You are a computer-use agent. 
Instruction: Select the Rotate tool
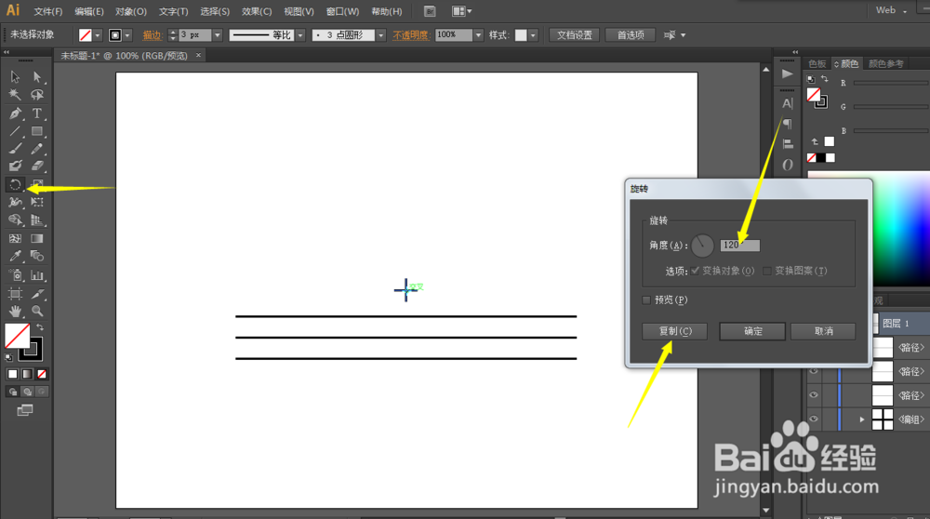click(x=15, y=184)
